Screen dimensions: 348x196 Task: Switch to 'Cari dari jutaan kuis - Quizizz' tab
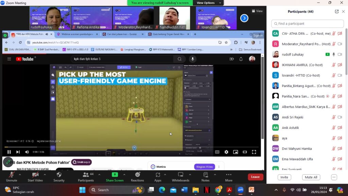pos(123,34)
